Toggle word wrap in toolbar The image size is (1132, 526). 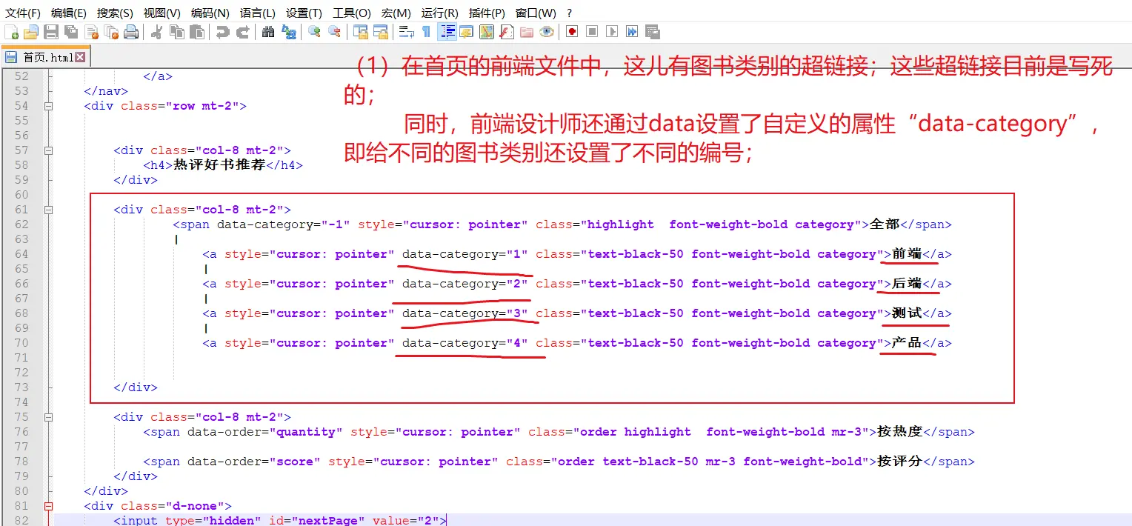[406, 32]
